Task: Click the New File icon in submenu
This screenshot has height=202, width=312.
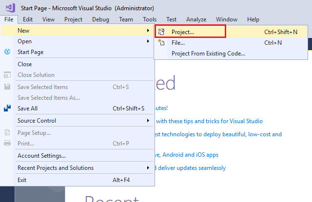Action: [161, 42]
